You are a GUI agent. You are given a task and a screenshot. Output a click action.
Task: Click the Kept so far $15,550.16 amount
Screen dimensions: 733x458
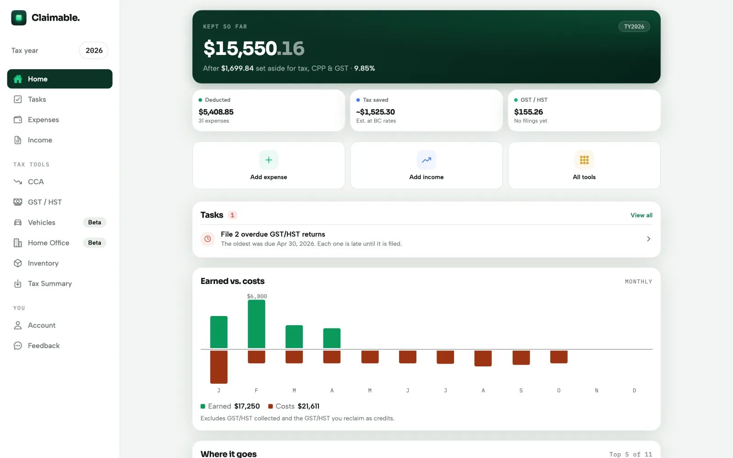pos(254,49)
